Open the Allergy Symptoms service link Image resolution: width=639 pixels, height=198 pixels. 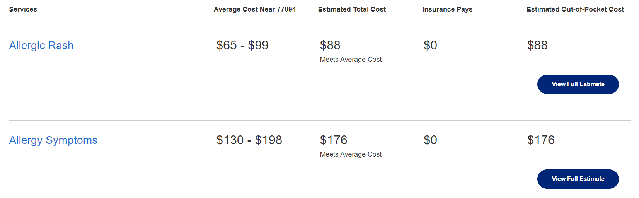tap(53, 140)
